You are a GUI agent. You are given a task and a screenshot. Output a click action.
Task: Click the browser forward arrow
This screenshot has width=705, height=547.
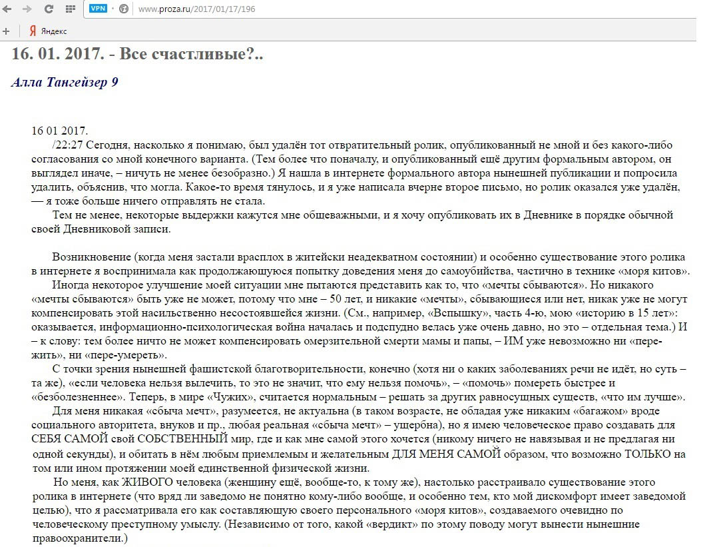(x=27, y=10)
